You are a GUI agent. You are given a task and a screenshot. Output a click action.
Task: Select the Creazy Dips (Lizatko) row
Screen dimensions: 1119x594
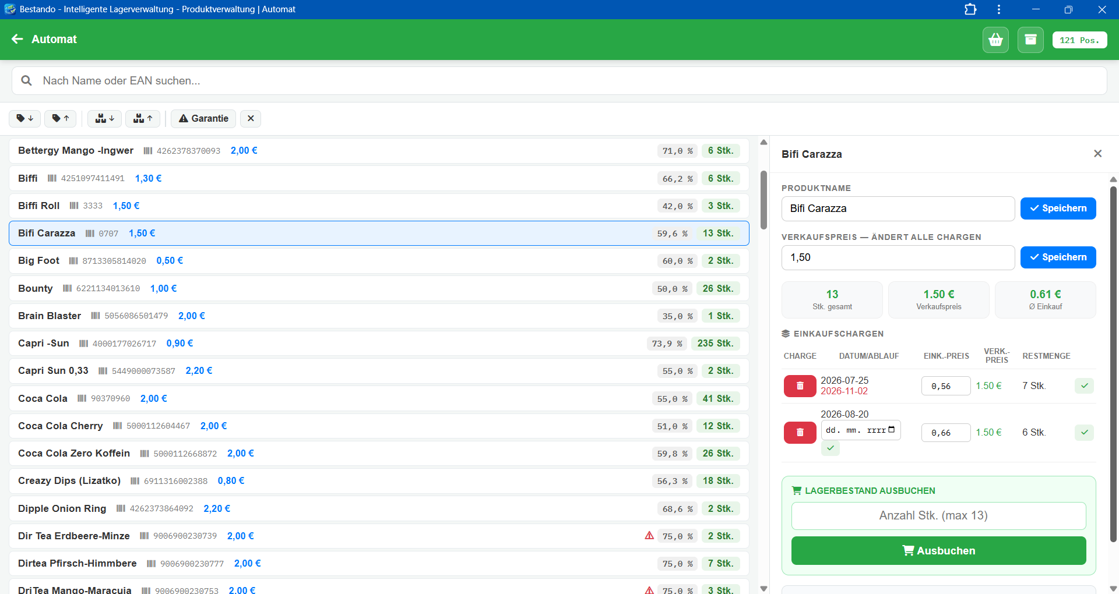379,481
